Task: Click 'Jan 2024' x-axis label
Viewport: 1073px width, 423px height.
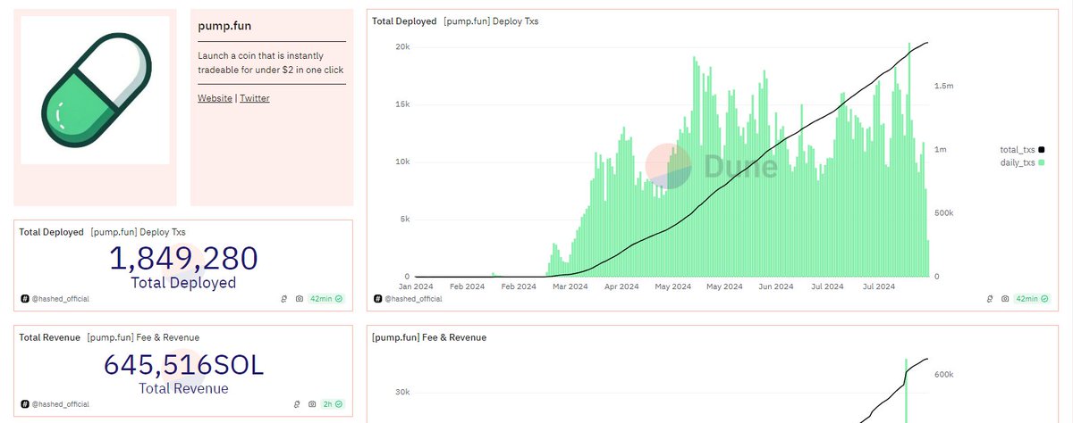Action: (x=417, y=286)
